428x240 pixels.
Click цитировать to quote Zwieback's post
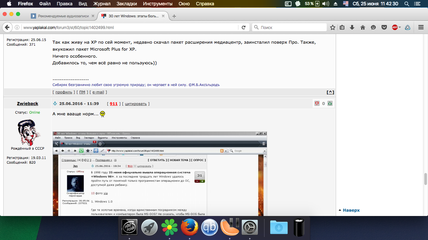[136, 104]
